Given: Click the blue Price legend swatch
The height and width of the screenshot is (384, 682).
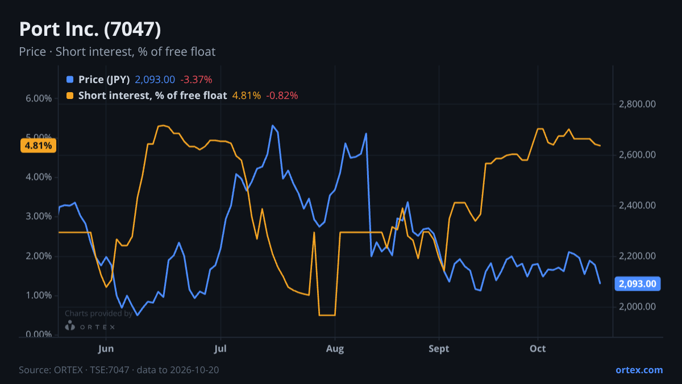Looking at the screenshot, I should 70,80.
